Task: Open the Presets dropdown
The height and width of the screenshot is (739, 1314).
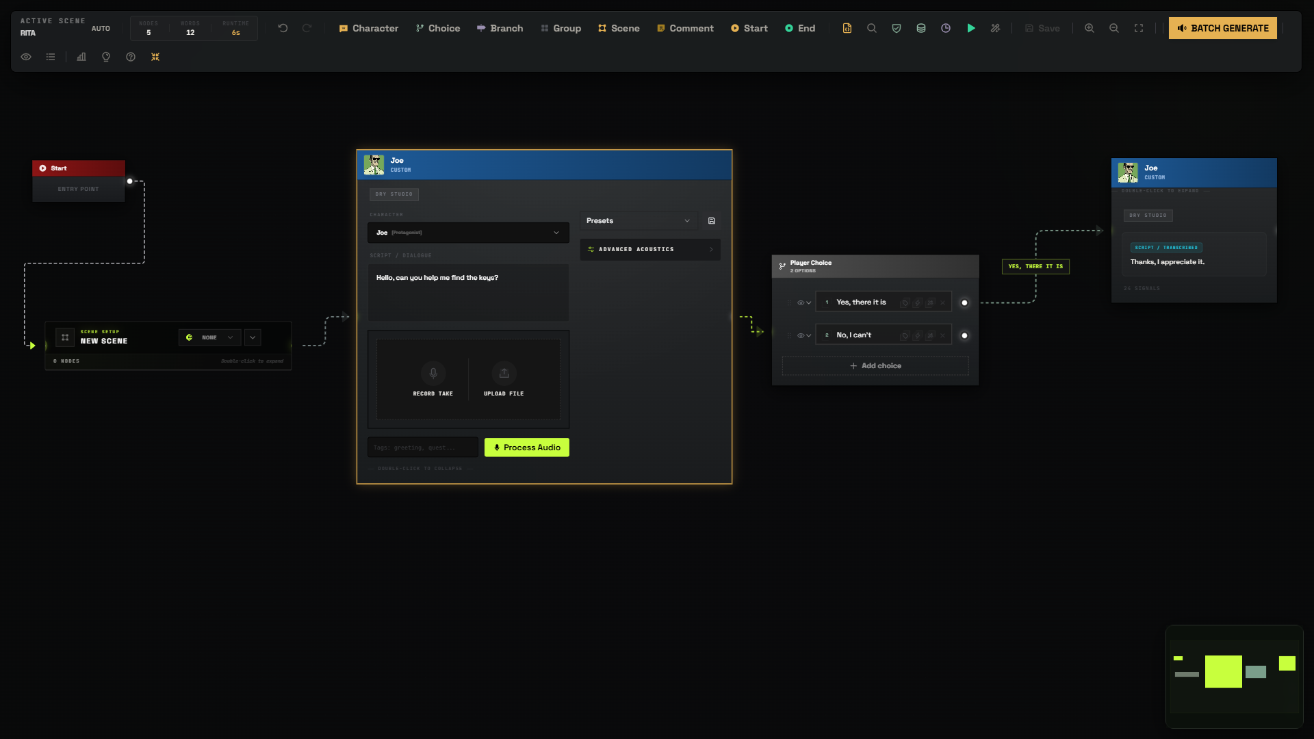Action: 638,220
